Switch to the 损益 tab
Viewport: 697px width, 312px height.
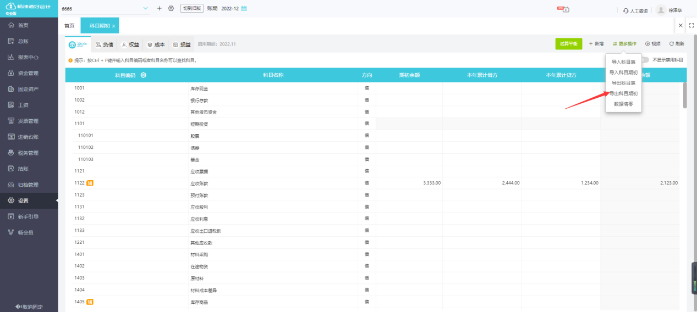click(182, 44)
